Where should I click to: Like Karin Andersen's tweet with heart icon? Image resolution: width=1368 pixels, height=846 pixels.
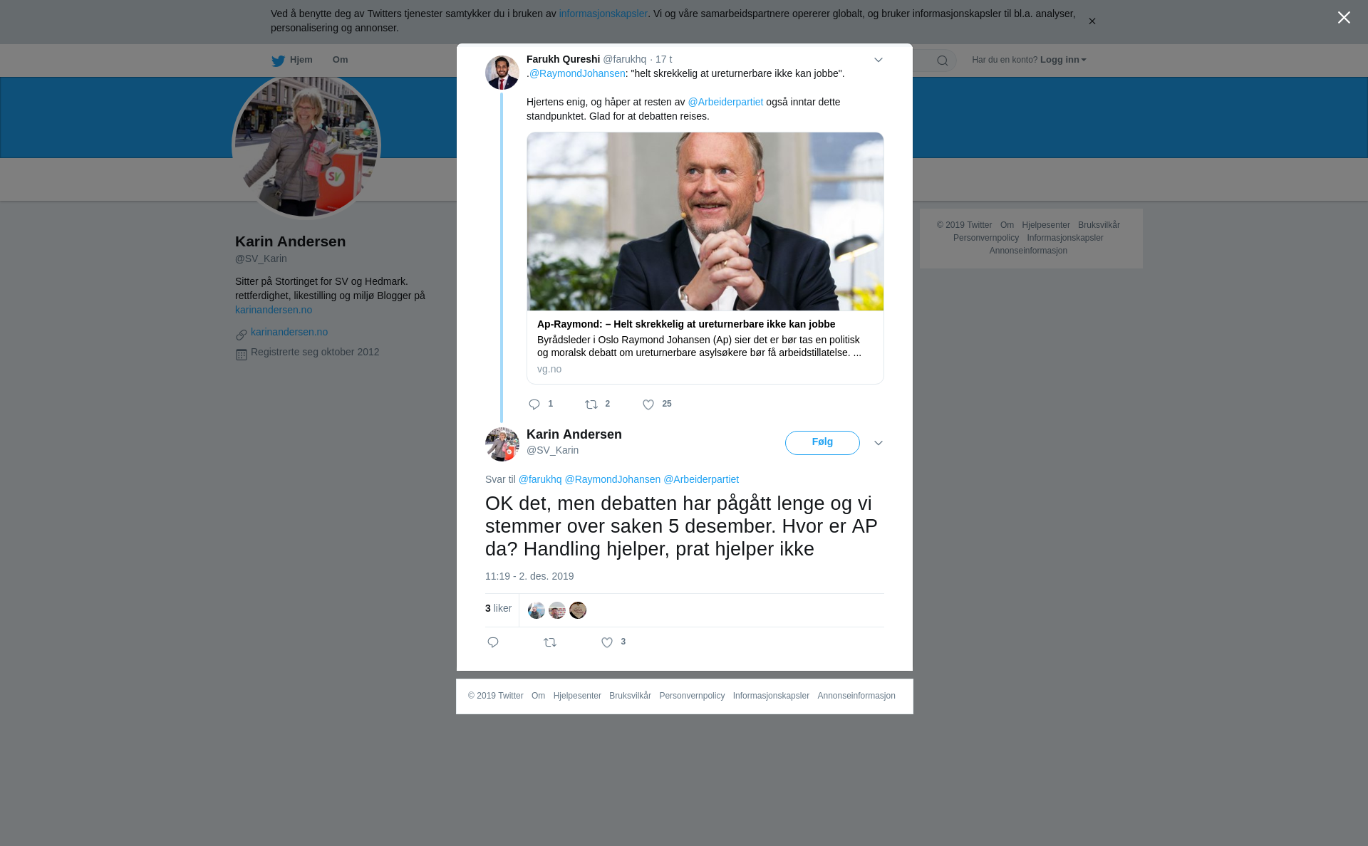607,642
